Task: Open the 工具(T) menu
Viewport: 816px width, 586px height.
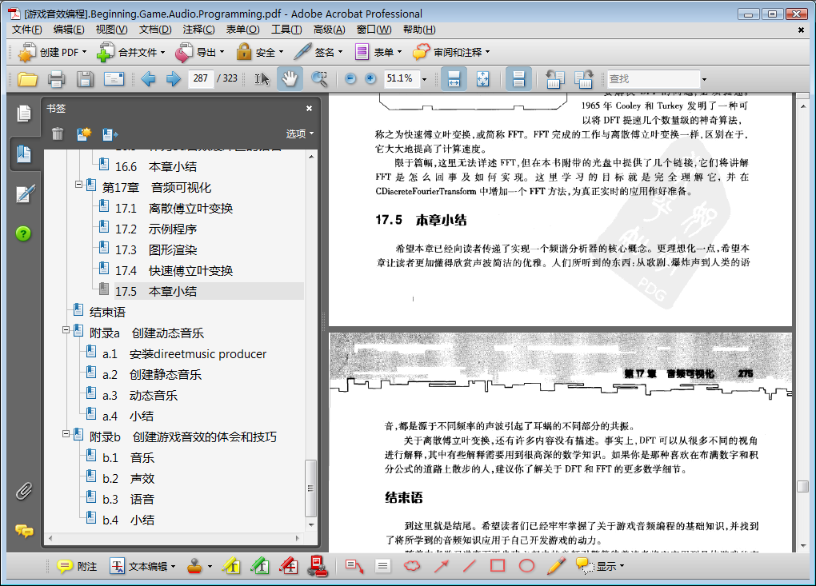Action: tap(286, 30)
